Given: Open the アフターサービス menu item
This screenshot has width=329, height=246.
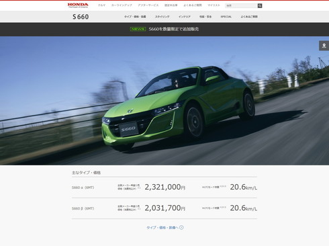Looking at the screenshot, I should 148,5.
